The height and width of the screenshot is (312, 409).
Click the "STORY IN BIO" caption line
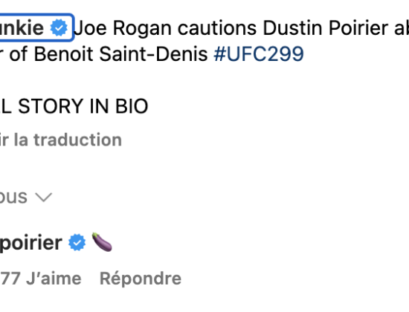83,106
